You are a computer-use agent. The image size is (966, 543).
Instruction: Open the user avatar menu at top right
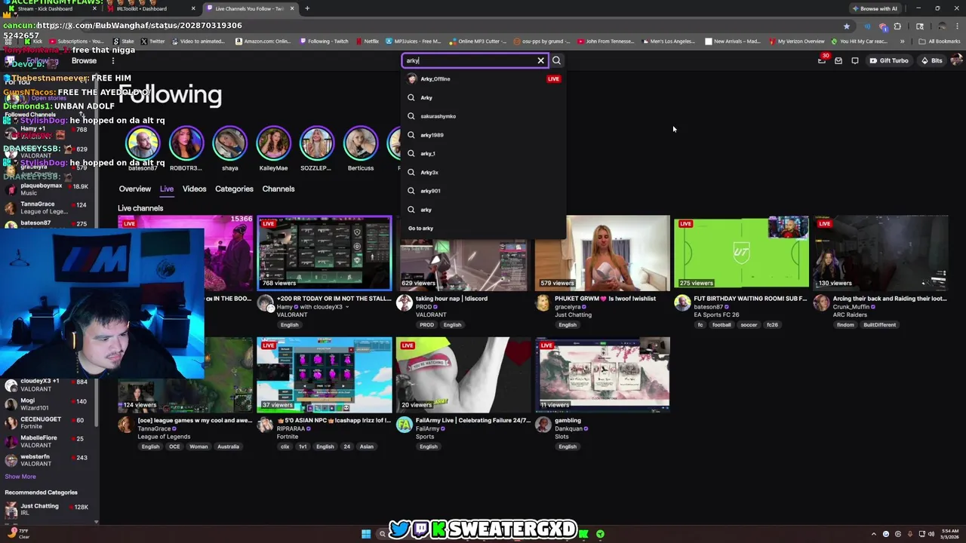(x=956, y=60)
